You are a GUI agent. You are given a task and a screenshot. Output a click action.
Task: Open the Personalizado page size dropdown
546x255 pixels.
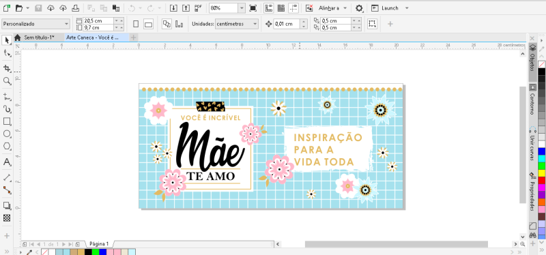(x=35, y=24)
